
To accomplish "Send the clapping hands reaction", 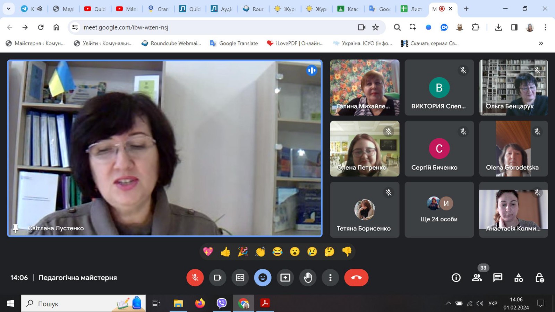I will pos(260,252).
